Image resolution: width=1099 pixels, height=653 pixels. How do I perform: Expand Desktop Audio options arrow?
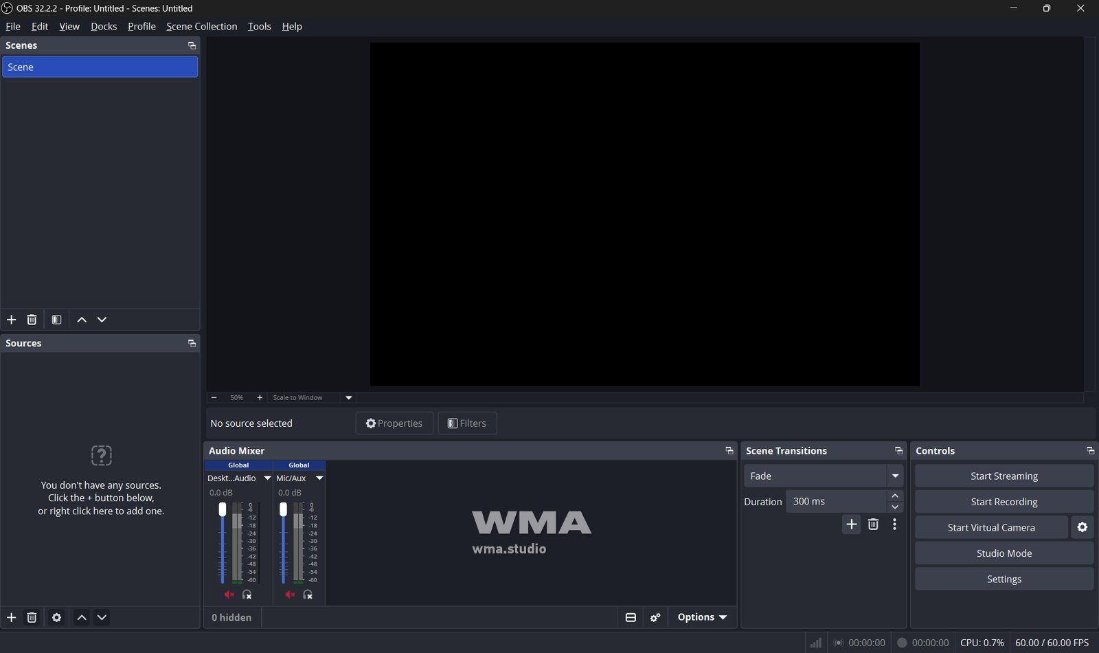(267, 478)
